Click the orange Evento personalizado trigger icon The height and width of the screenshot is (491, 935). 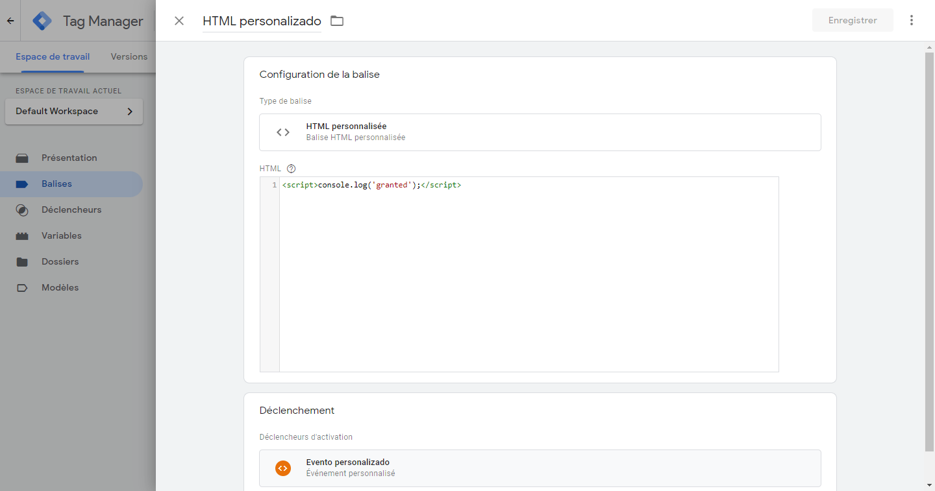coord(283,468)
